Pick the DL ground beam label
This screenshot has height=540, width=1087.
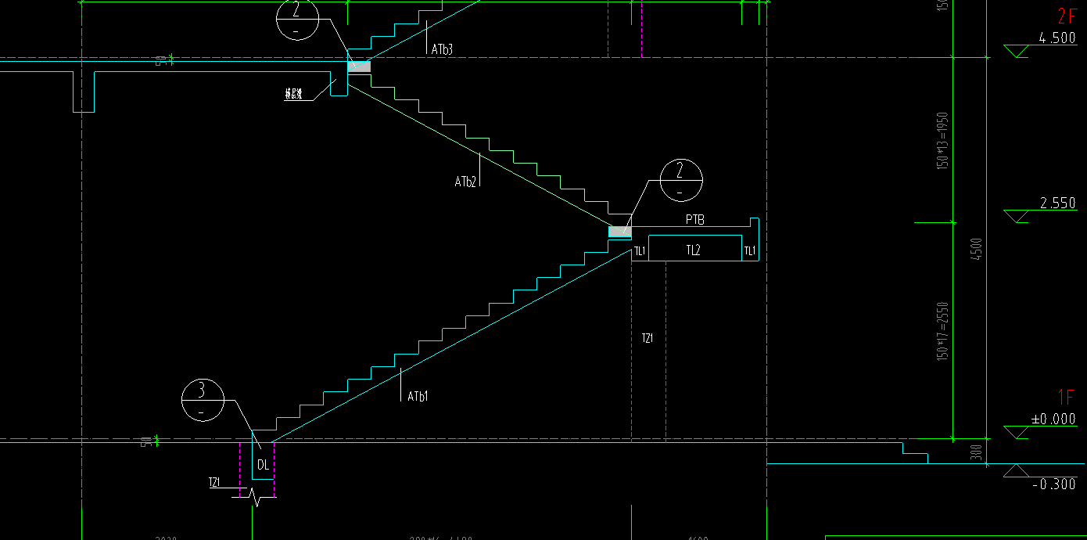[x=263, y=465]
